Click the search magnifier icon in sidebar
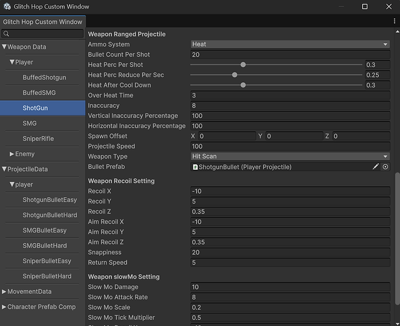The height and width of the screenshot is (326, 400). pos(6,34)
